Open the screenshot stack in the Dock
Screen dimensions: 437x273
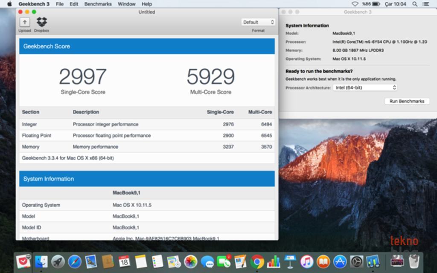[397, 262]
